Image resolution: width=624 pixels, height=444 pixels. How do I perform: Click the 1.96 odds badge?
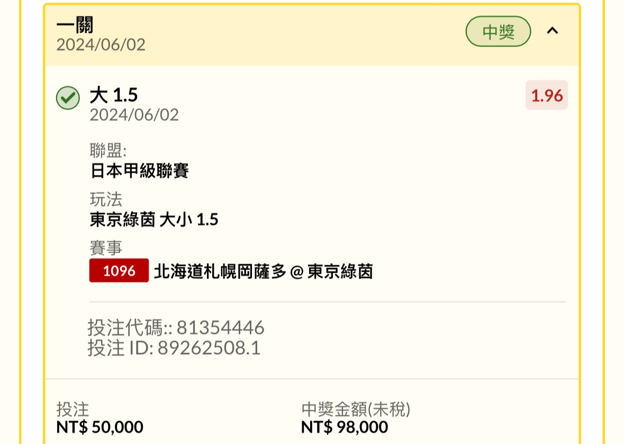click(546, 95)
